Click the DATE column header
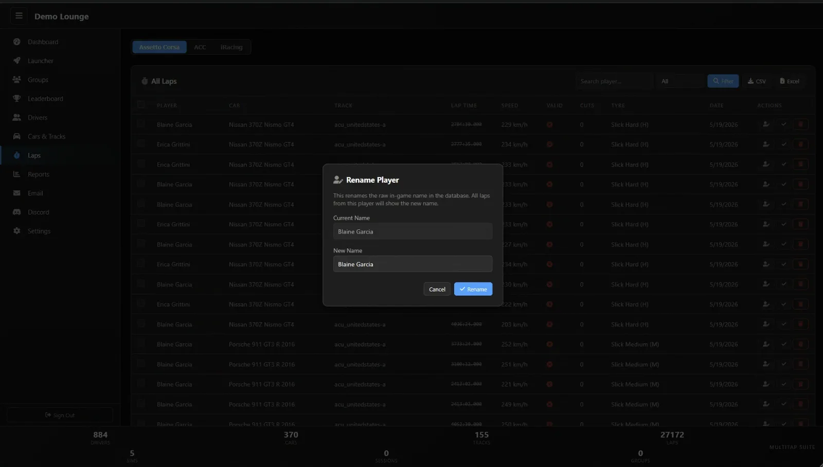Viewport: 823px width, 467px height. point(717,105)
